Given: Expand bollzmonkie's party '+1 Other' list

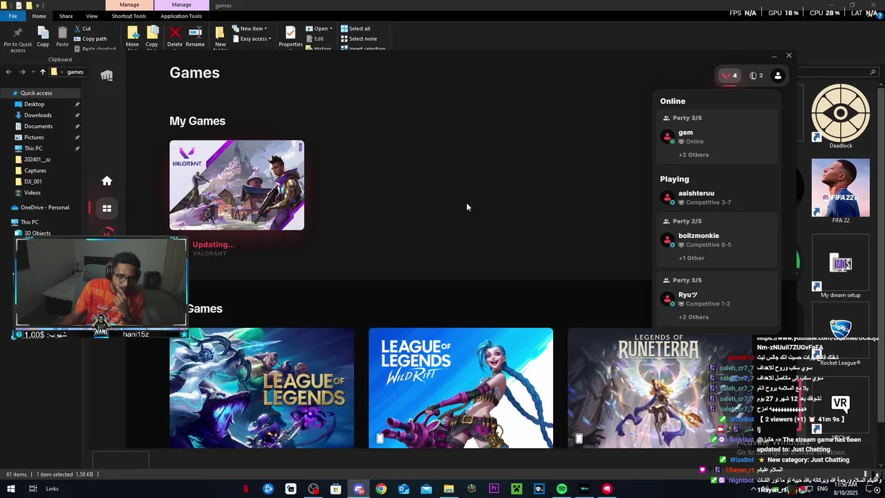Looking at the screenshot, I should tap(691, 258).
